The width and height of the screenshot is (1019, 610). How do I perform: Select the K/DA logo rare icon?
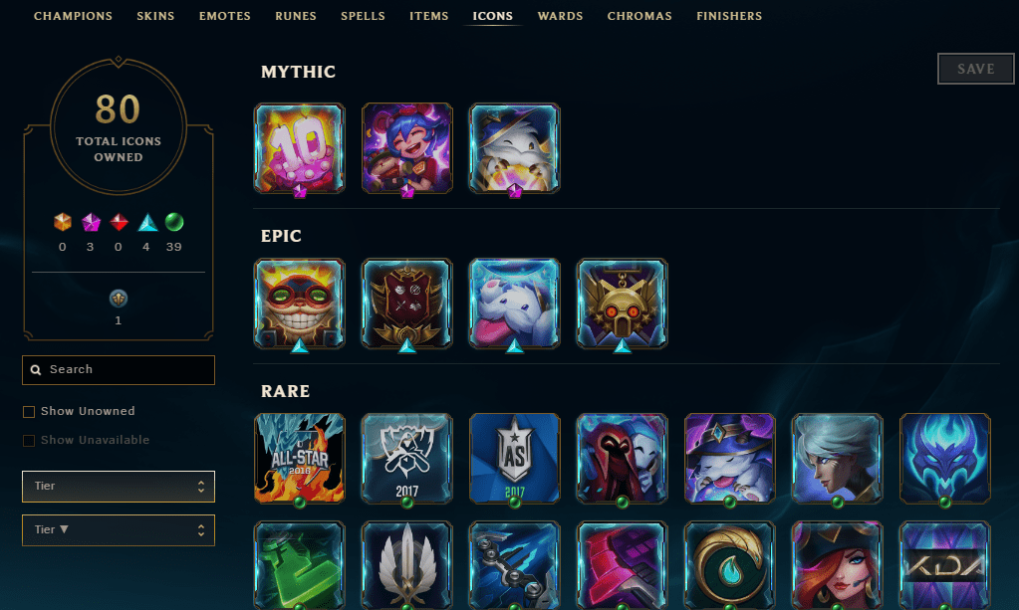click(944, 565)
